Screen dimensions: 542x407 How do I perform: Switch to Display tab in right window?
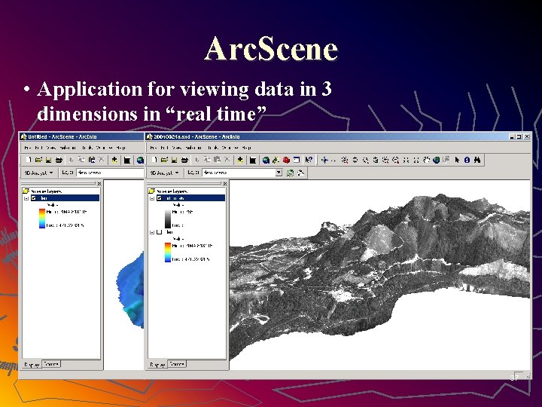click(158, 365)
